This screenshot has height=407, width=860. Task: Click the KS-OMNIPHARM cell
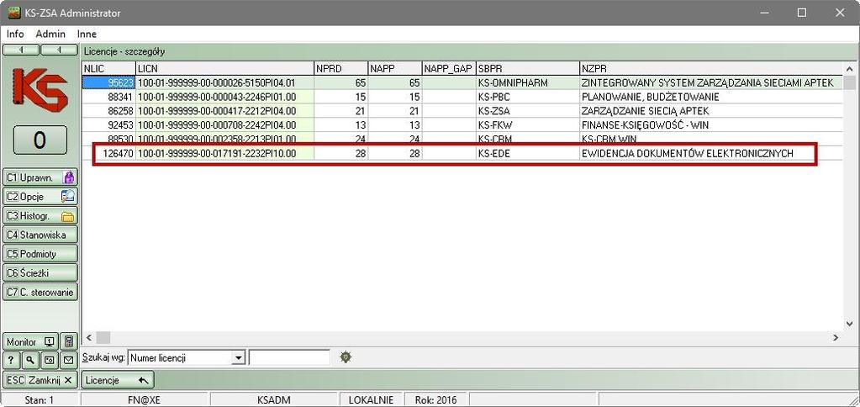pos(528,82)
